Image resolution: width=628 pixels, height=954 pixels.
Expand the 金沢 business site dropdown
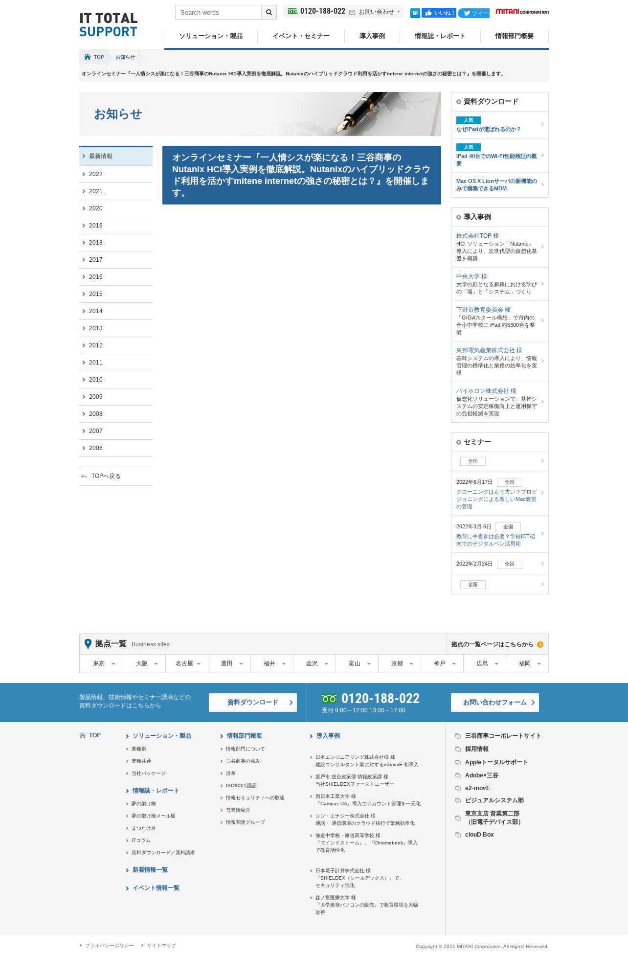pos(314,664)
